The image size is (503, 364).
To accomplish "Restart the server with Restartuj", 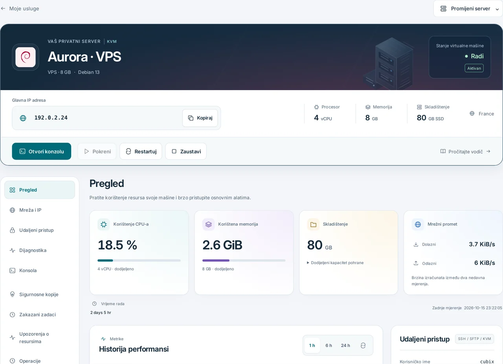I will [141, 151].
